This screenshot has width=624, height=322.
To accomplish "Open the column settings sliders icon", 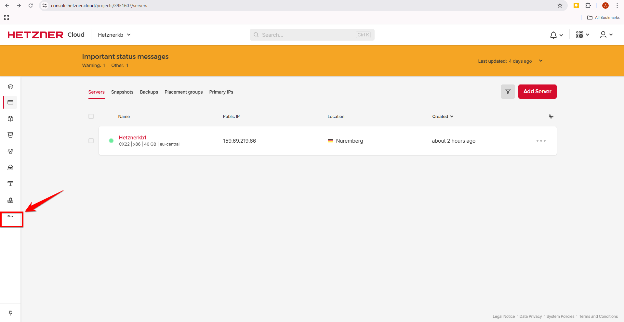I will pos(551,117).
